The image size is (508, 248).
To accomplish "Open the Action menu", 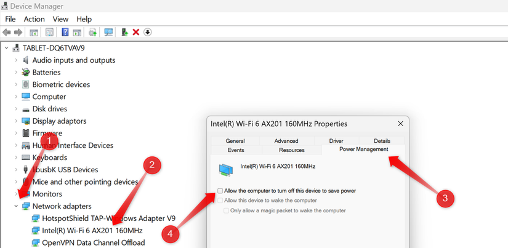I will tap(34, 19).
